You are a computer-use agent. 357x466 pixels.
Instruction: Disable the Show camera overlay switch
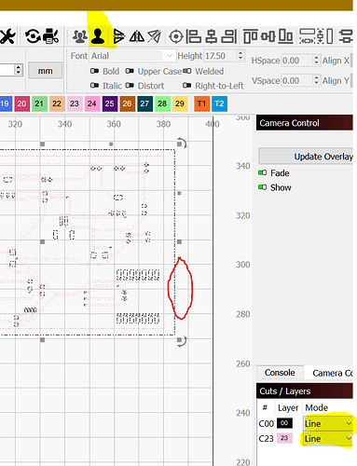[275, 187]
